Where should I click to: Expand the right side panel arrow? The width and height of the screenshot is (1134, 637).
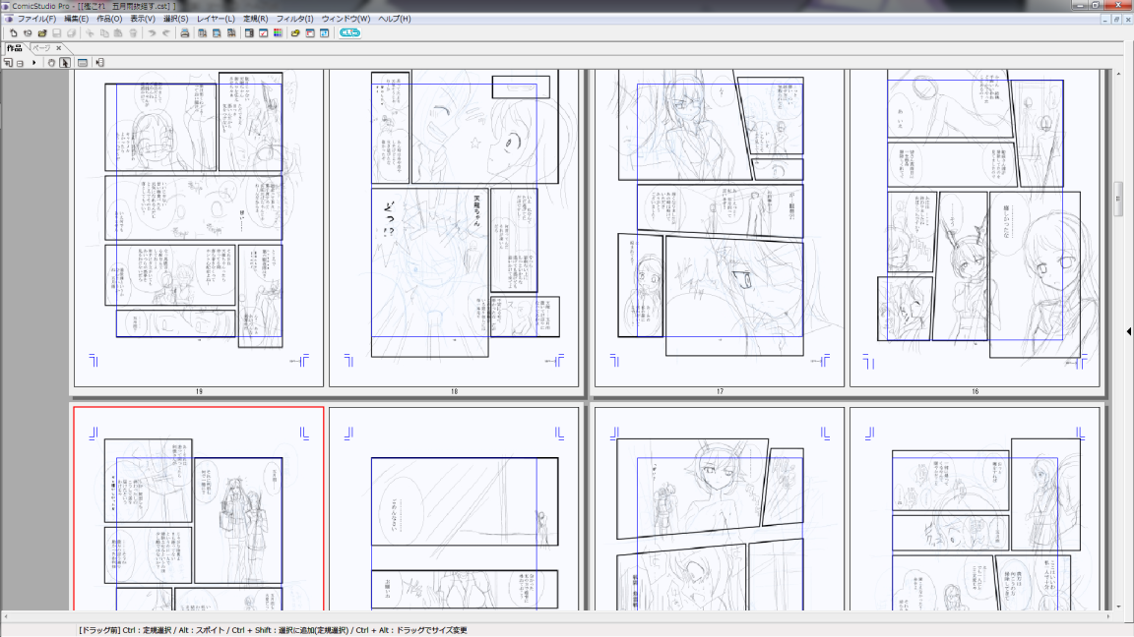[1129, 331]
